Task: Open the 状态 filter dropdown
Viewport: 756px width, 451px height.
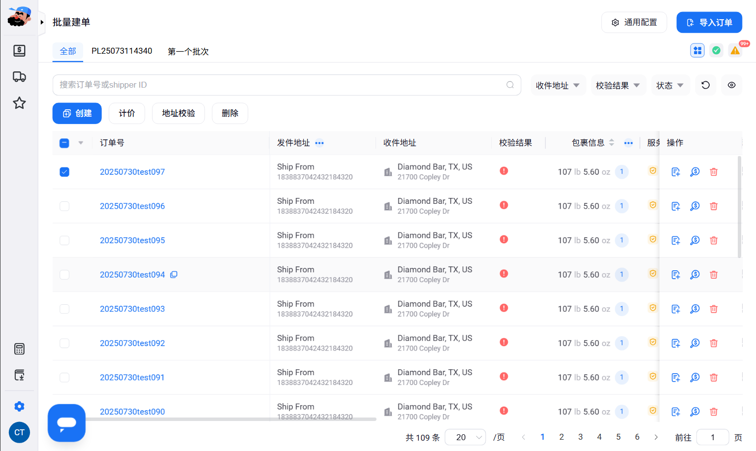Action: point(670,85)
